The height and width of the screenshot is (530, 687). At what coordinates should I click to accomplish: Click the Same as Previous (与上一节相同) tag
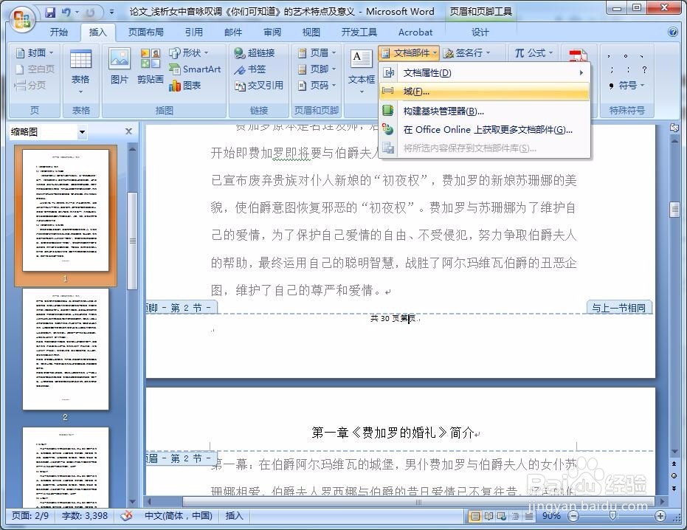(618, 308)
